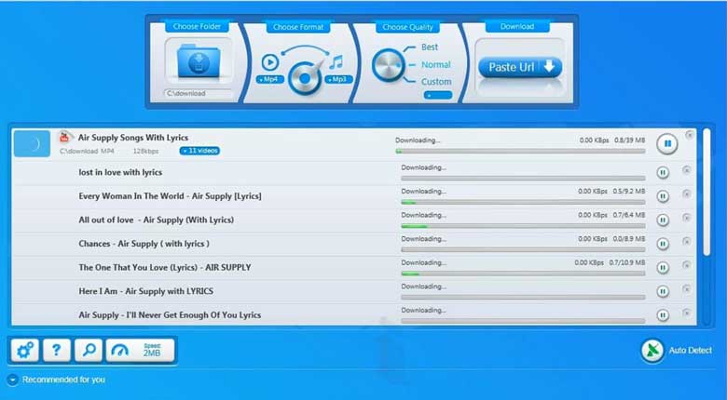
Task: Click the format selector dial
Action: [305, 79]
